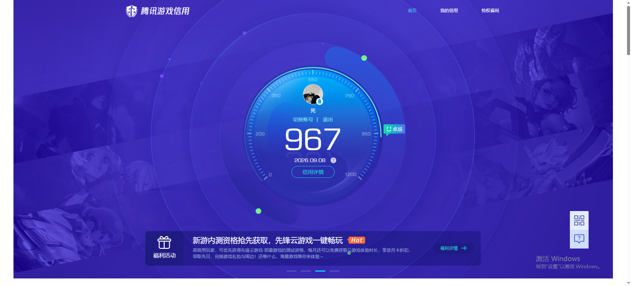The height and width of the screenshot is (286, 631).
Task: Open the 福利详情 button with arrow
Action: coord(454,248)
